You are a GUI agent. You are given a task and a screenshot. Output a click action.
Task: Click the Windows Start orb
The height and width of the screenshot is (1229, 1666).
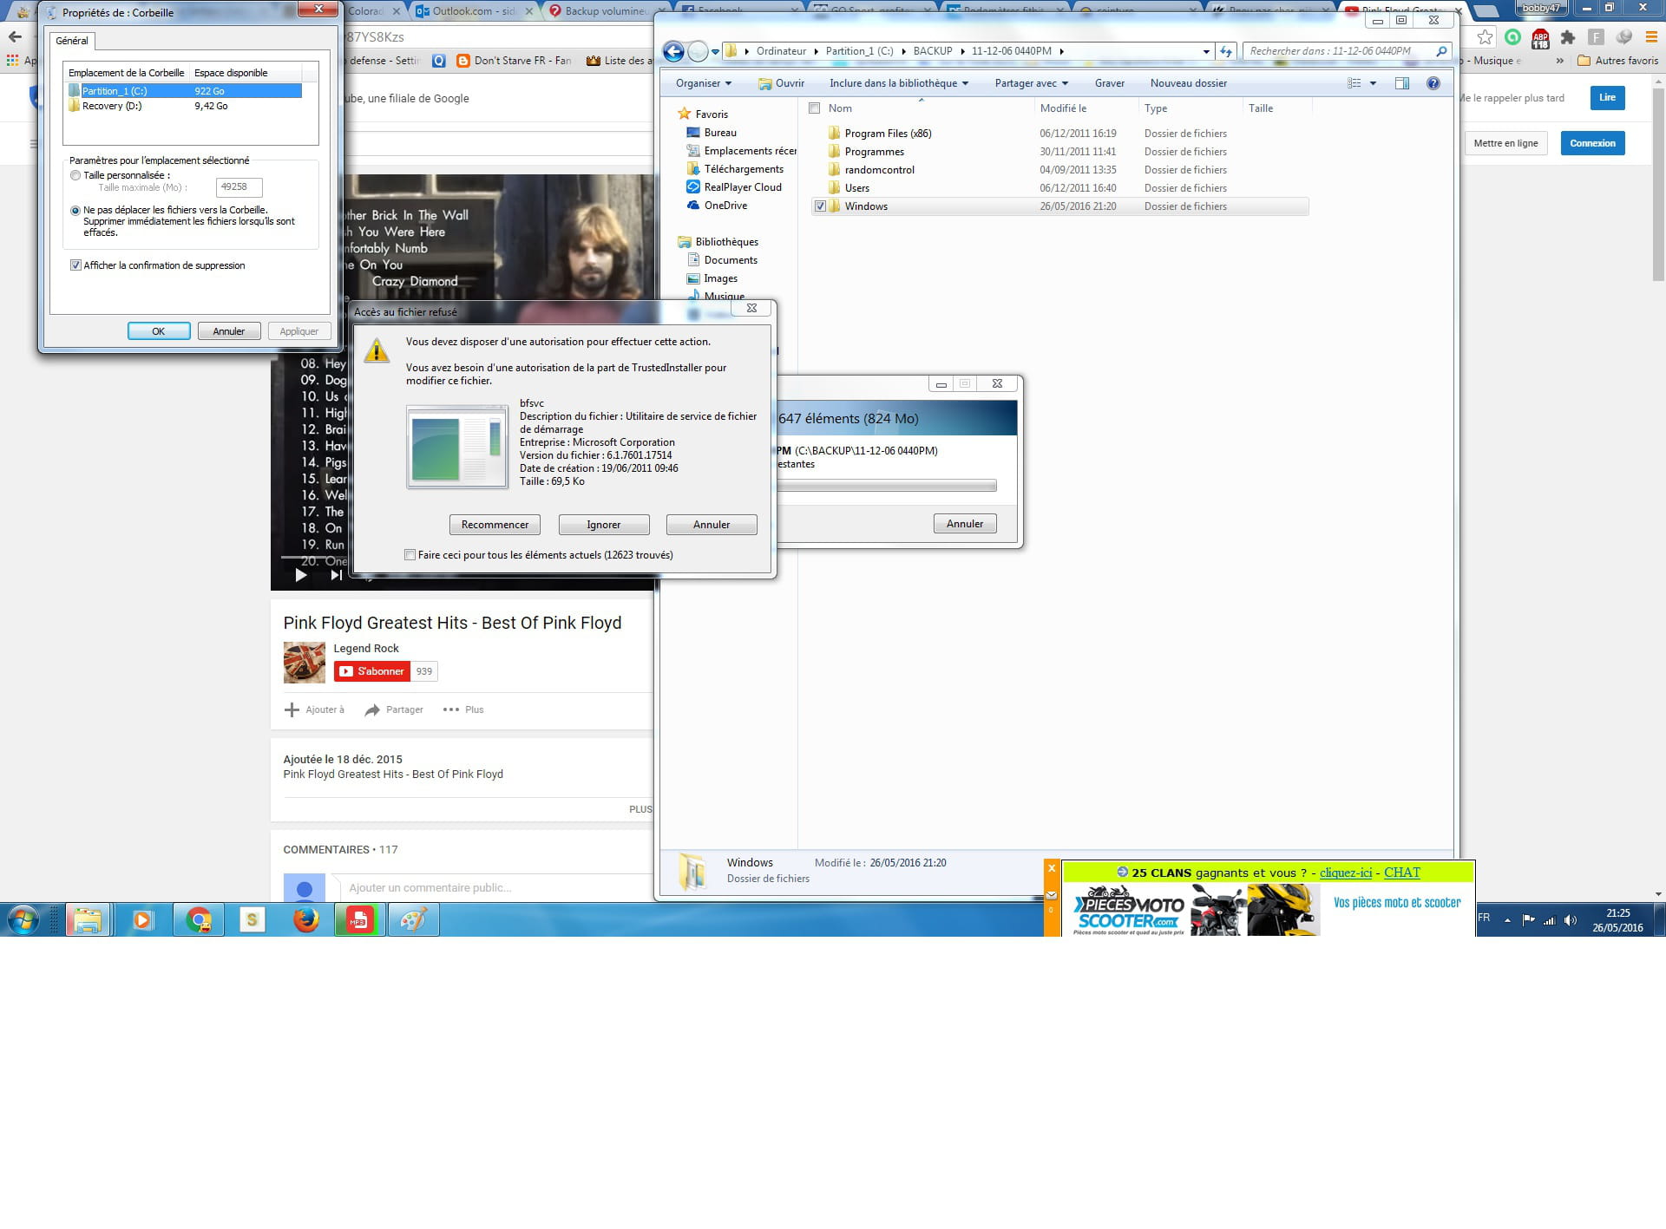click(23, 919)
